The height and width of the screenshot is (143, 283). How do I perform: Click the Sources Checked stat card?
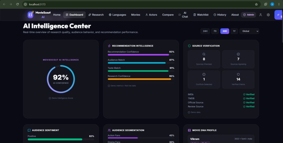[x=204, y=59]
